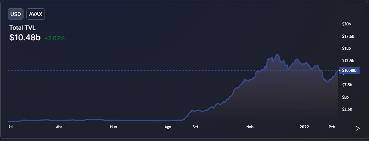369x141 pixels.
Task: Select the Abr marker on the time axis
Action: (x=59, y=127)
